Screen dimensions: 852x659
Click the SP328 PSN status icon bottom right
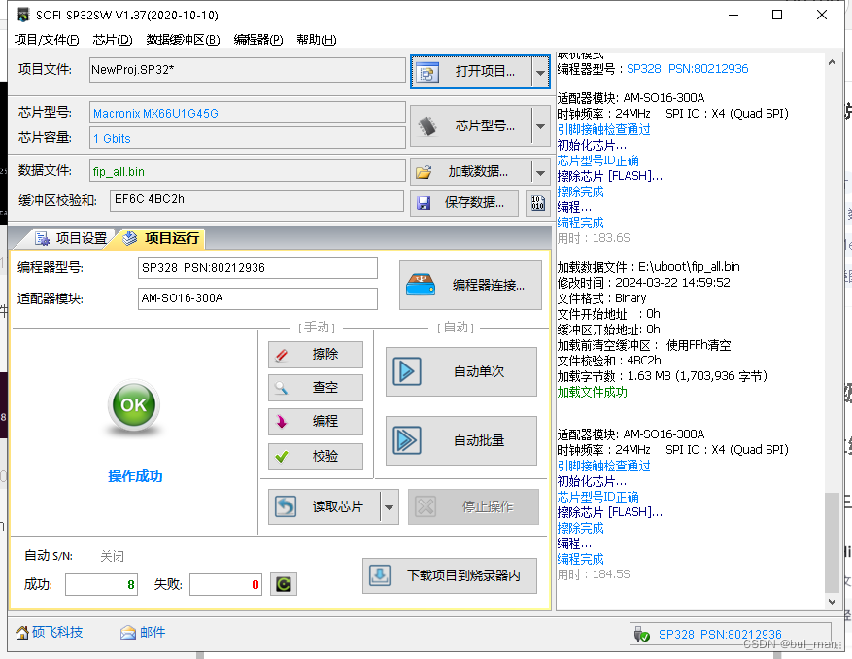coord(643,634)
